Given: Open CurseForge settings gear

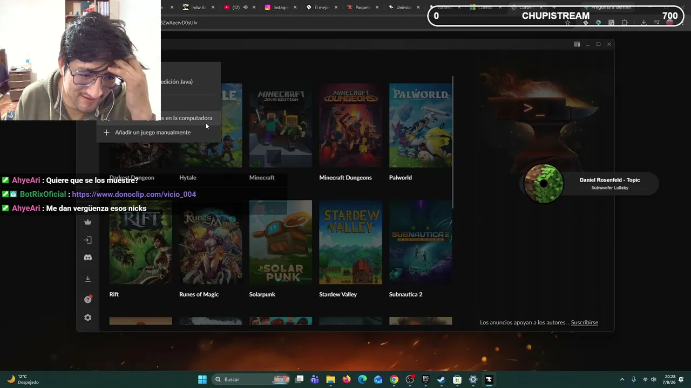Looking at the screenshot, I should pos(87,318).
